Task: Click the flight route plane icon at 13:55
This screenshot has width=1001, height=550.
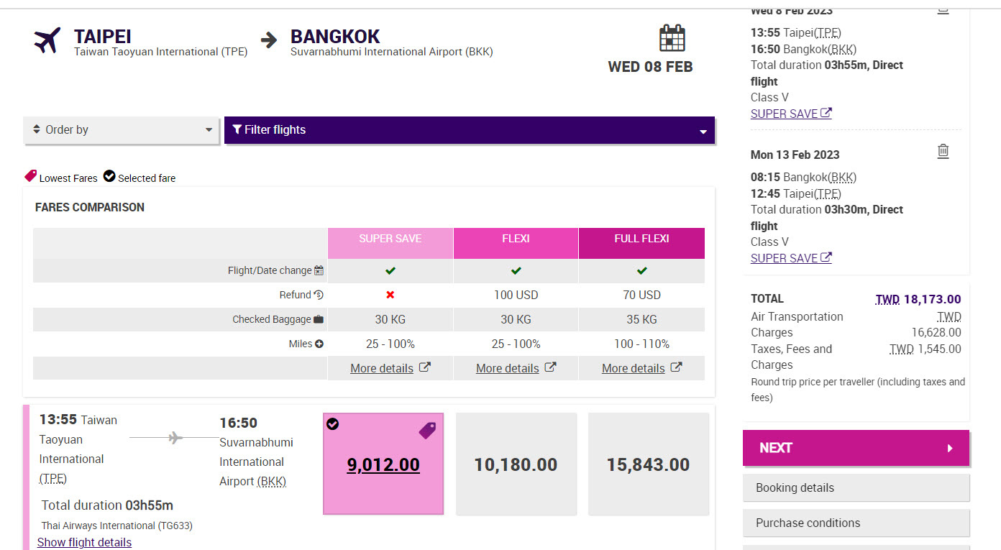Action: point(175,437)
